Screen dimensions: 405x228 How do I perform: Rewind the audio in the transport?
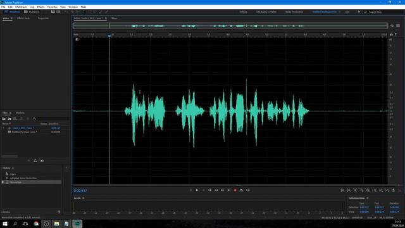(x=216, y=190)
